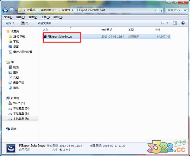Open 本地磁盘 (D:) drive
Image resolution: width=190 pixels, height=156 pixels.
pos(21,108)
